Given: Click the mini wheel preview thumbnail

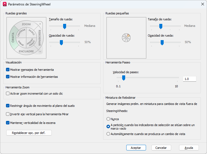Looking at the screenshot, I should pyautogui.click(x=126, y=38).
